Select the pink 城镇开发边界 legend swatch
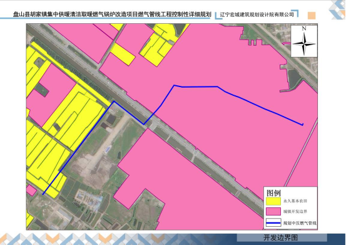346x245 pixels. (x=273, y=212)
